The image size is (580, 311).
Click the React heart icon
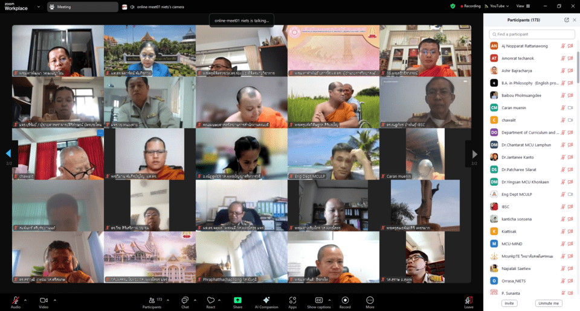coord(211,300)
